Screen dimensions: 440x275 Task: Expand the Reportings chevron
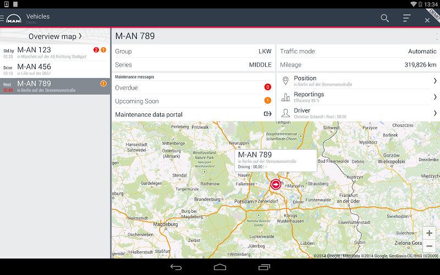435,97
